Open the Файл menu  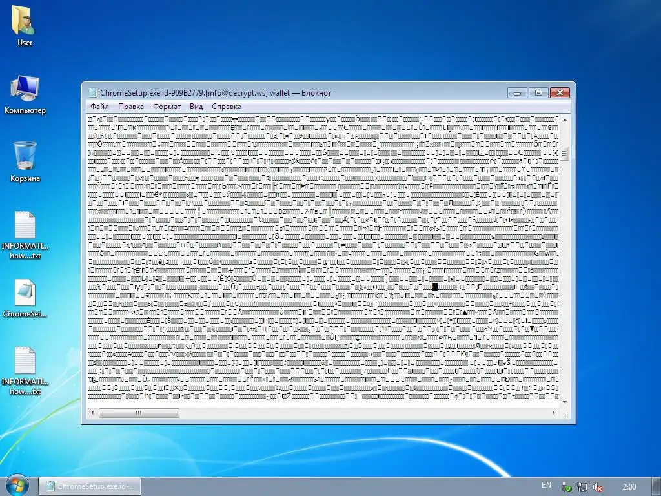click(99, 107)
